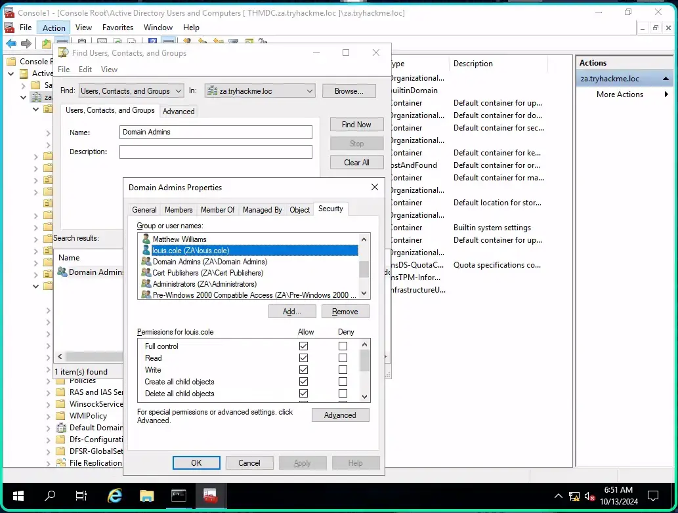Click the group icon beside Administrators (ZA\Administrators)
This screenshot has width=678, height=513.
pyautogui.click(x=146, y=284)
